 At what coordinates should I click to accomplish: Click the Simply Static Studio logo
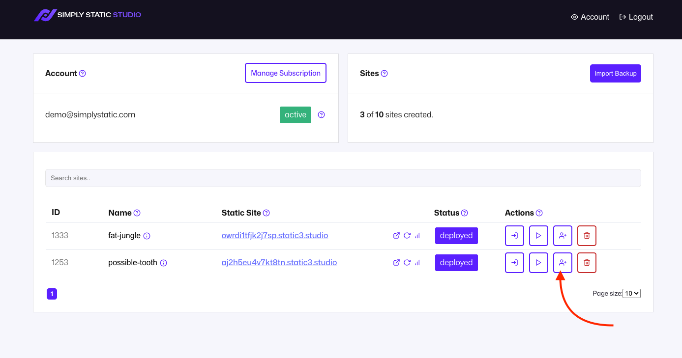click(x=88, y=15)
